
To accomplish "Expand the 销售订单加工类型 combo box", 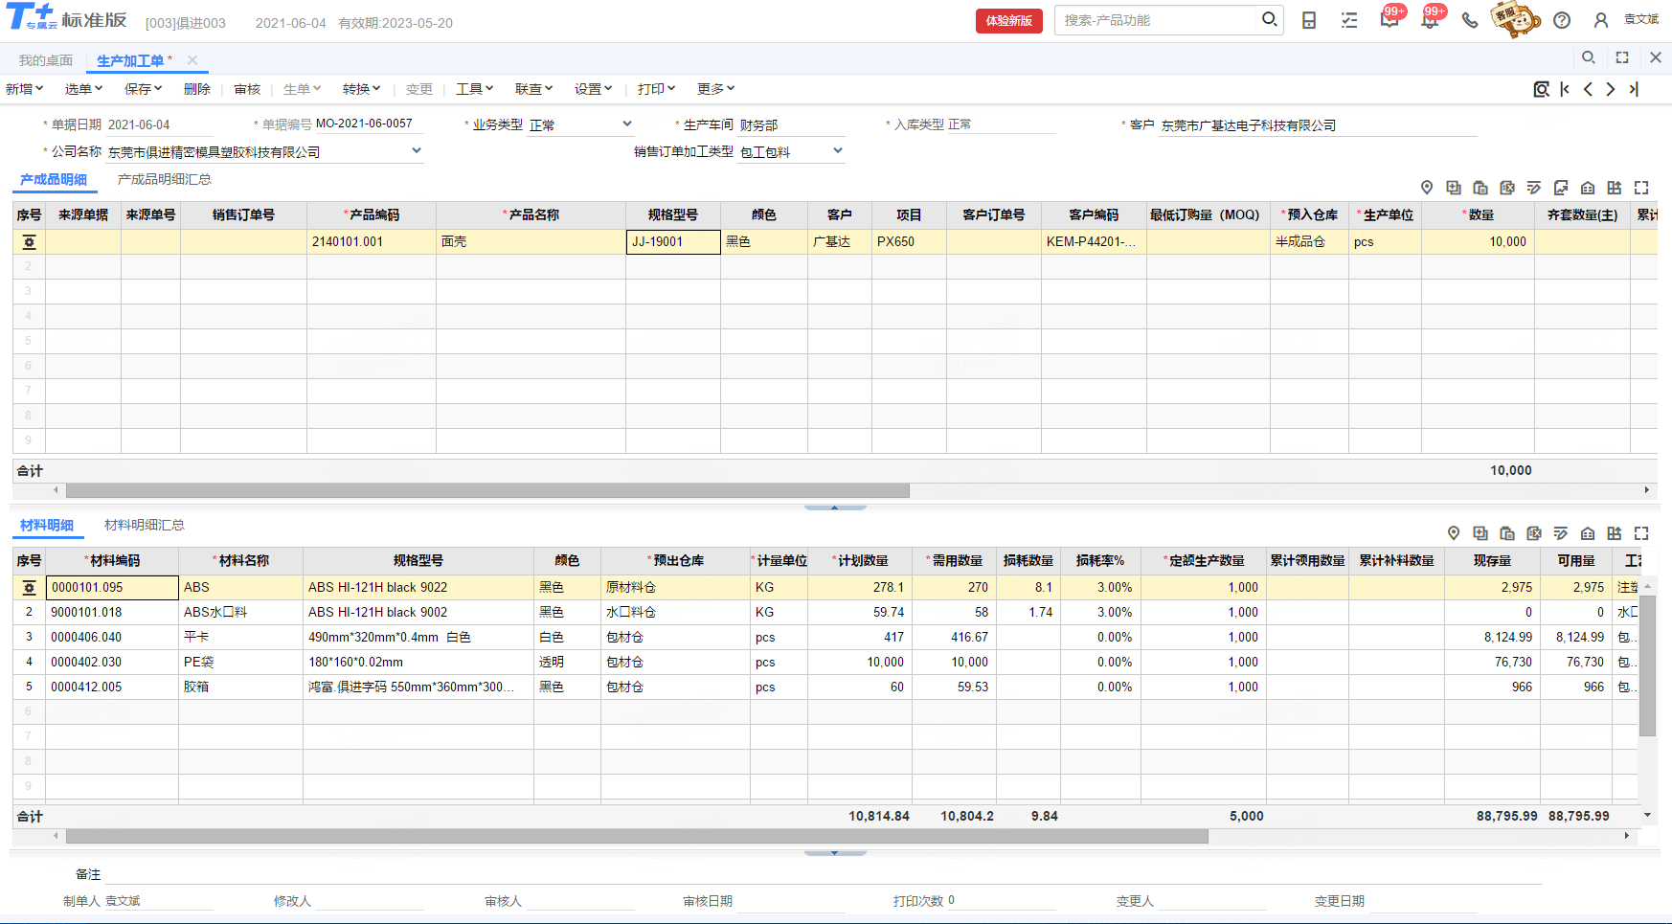I will click(838, 150).
